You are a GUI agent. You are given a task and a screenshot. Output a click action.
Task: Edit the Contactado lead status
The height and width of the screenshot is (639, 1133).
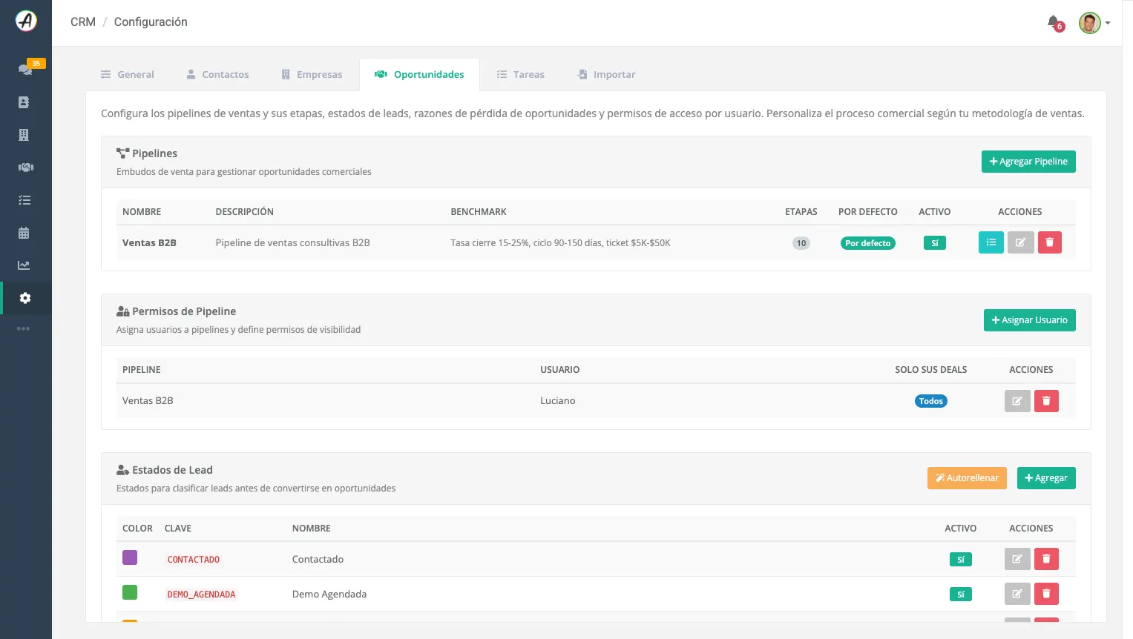[x=1017, y=559]
